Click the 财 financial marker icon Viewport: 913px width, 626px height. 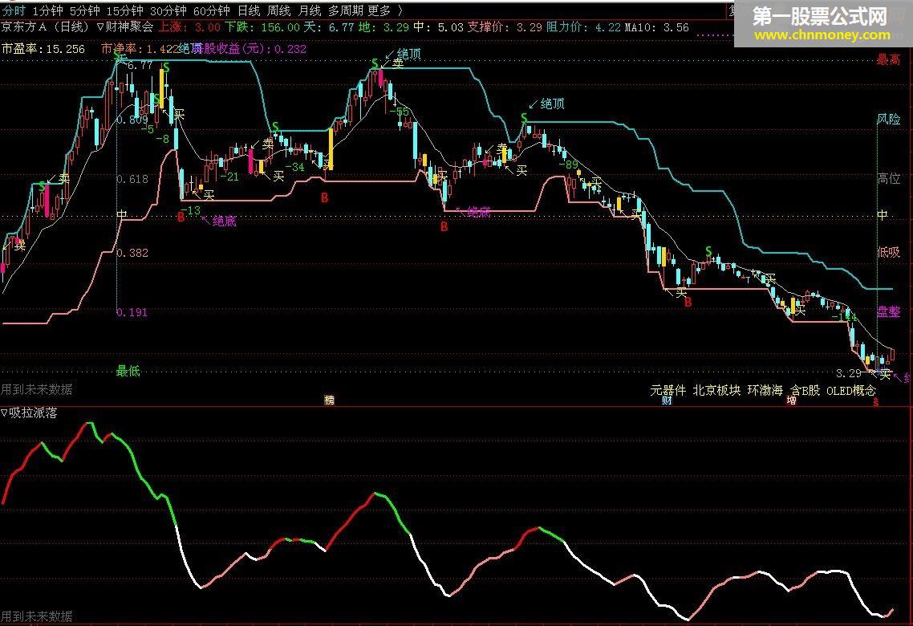tap(667, 400)
